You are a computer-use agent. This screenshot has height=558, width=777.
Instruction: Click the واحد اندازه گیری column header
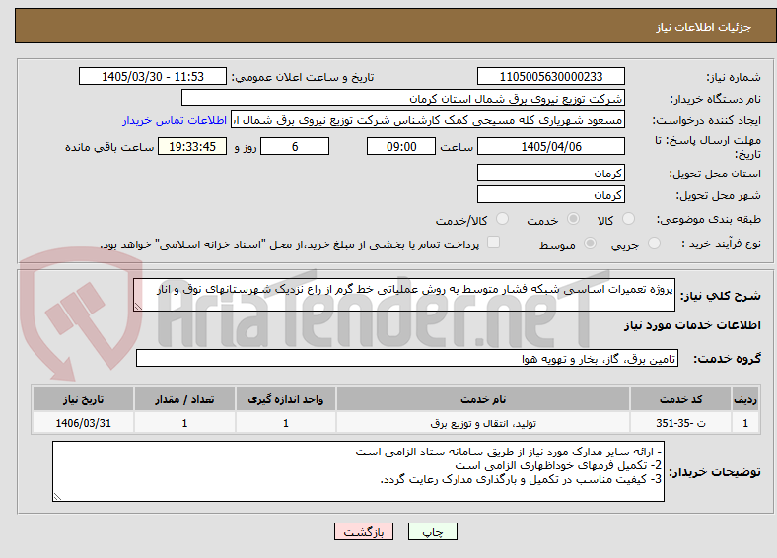click(286, 399)
